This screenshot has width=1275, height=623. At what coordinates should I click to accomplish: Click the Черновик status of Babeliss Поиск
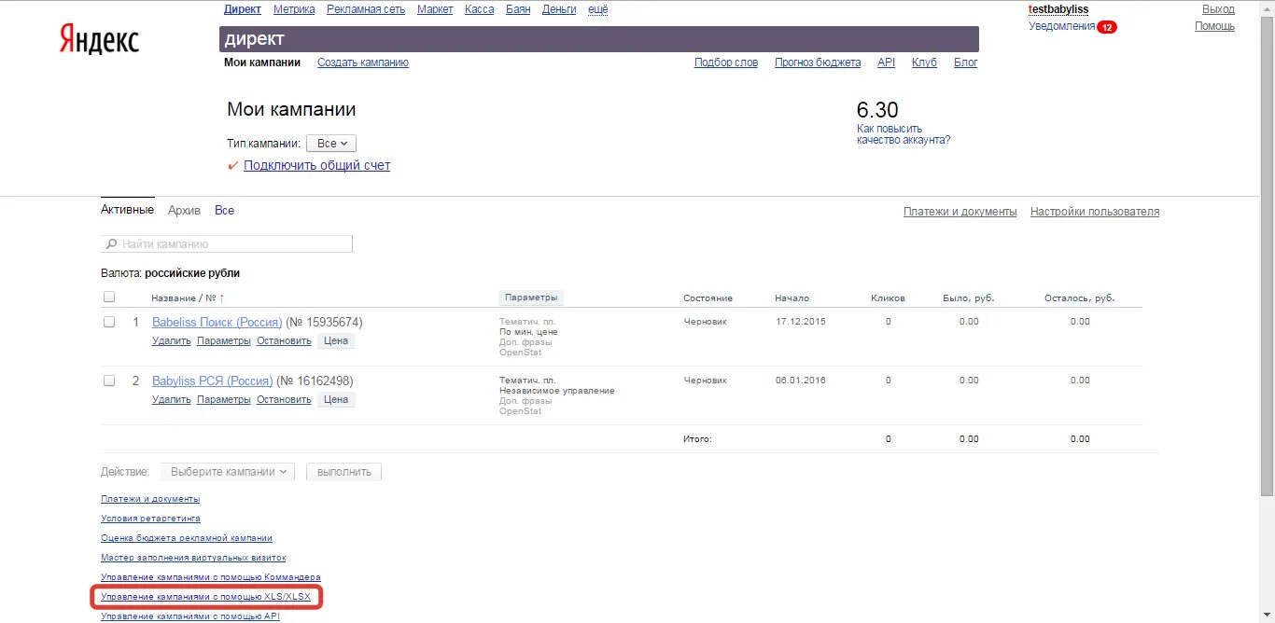[x=705, y=321]
